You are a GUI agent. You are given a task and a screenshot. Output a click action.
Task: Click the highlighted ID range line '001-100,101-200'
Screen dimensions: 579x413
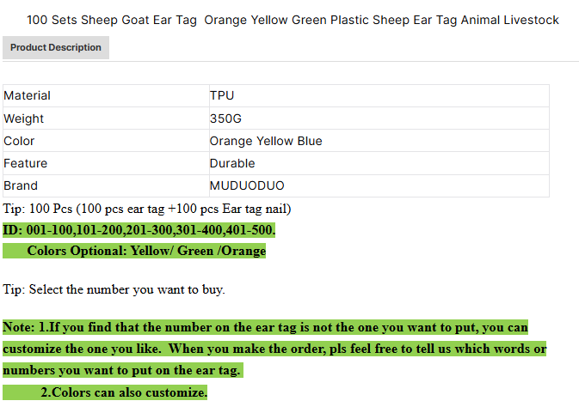[139, 230]
